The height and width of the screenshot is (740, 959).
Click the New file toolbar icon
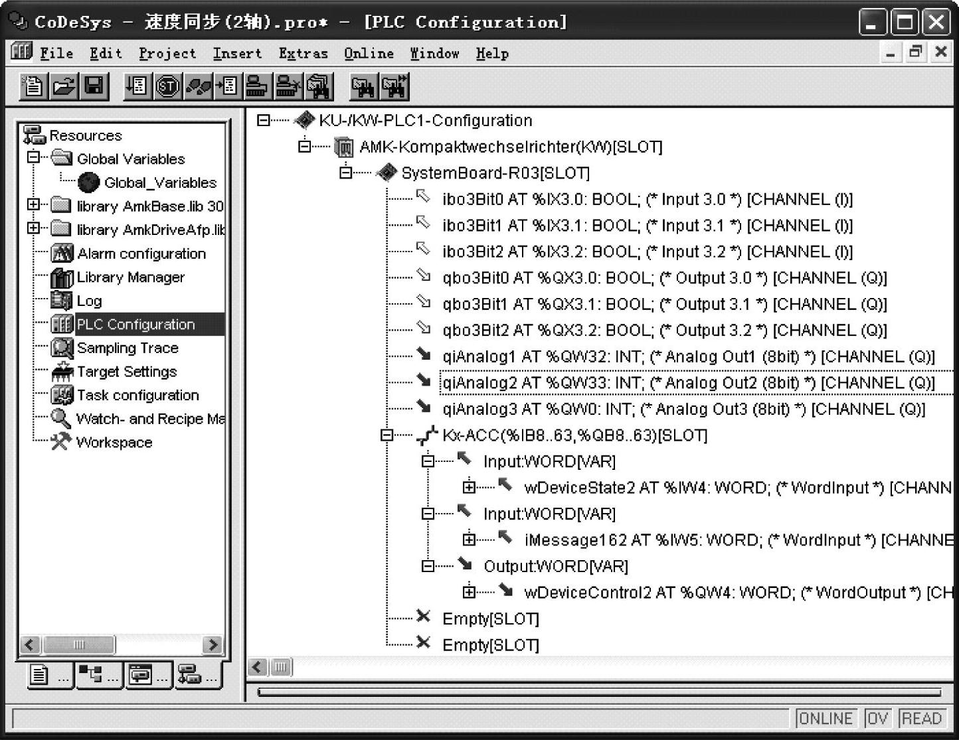[x=33, y=86]
